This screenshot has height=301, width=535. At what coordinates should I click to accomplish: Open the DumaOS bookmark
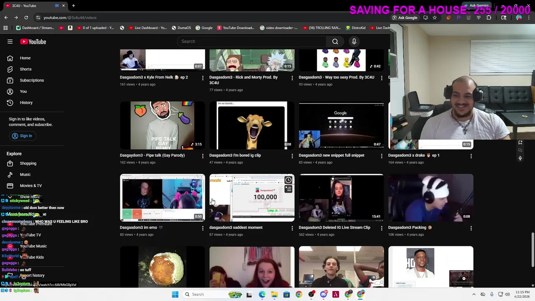[x=181, y=28]
